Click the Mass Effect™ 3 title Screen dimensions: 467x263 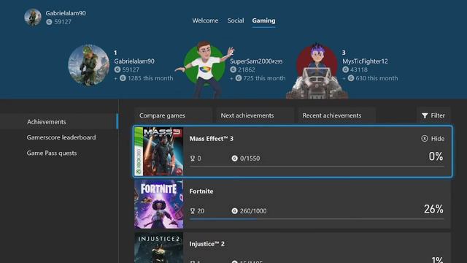click(x=212, y=139)
